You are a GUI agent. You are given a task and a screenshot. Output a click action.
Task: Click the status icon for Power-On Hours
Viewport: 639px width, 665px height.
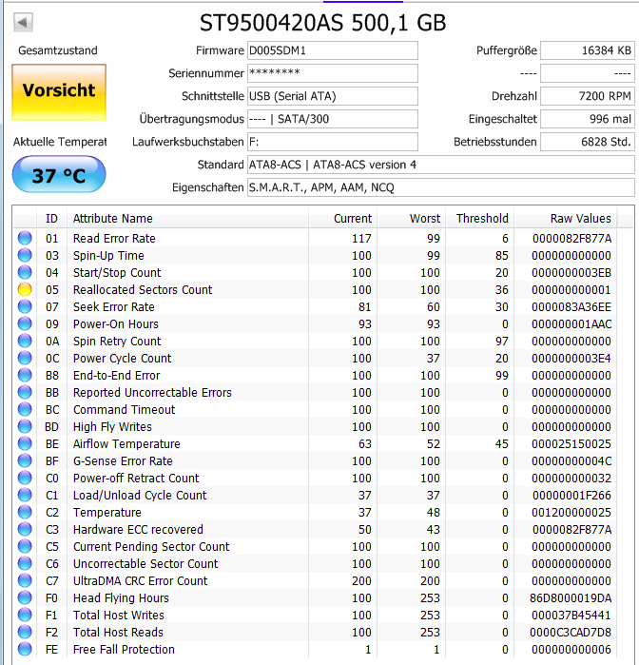tap(25, 323)
